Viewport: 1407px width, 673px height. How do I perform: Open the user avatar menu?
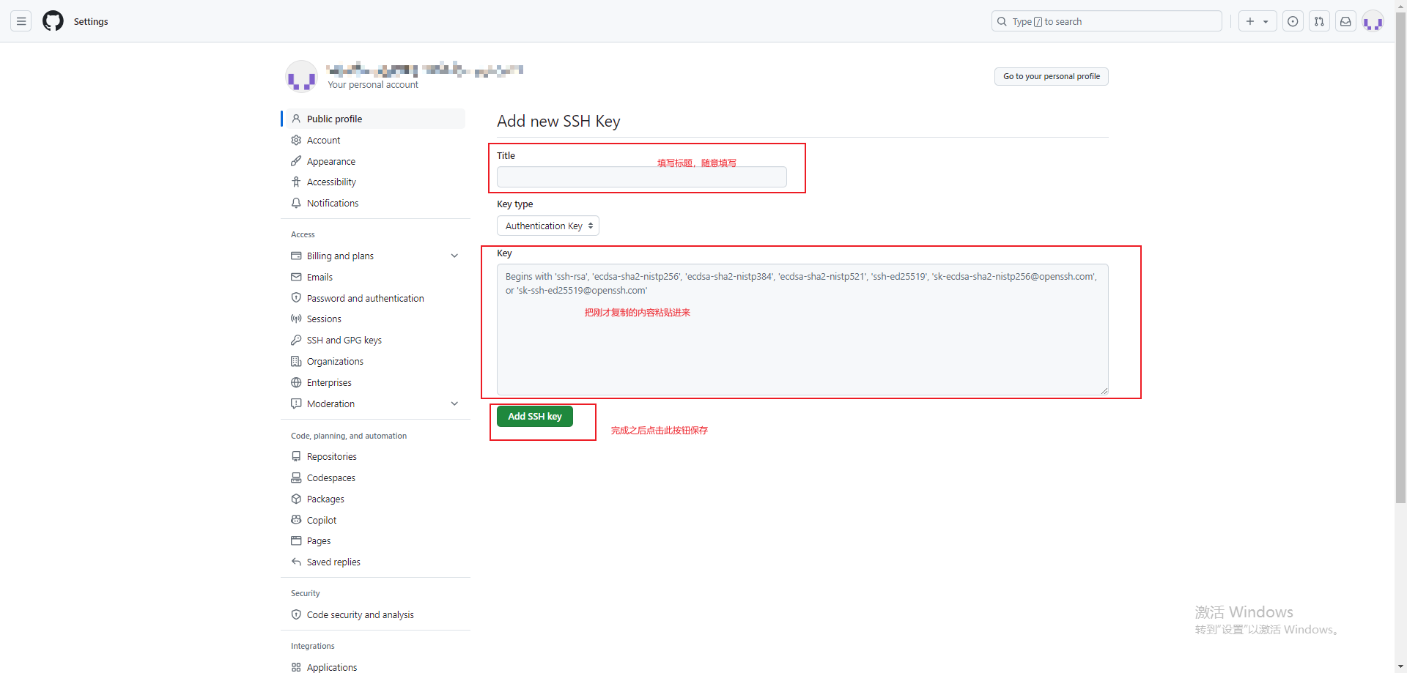pyautogui.click(x=1373, y=21)
